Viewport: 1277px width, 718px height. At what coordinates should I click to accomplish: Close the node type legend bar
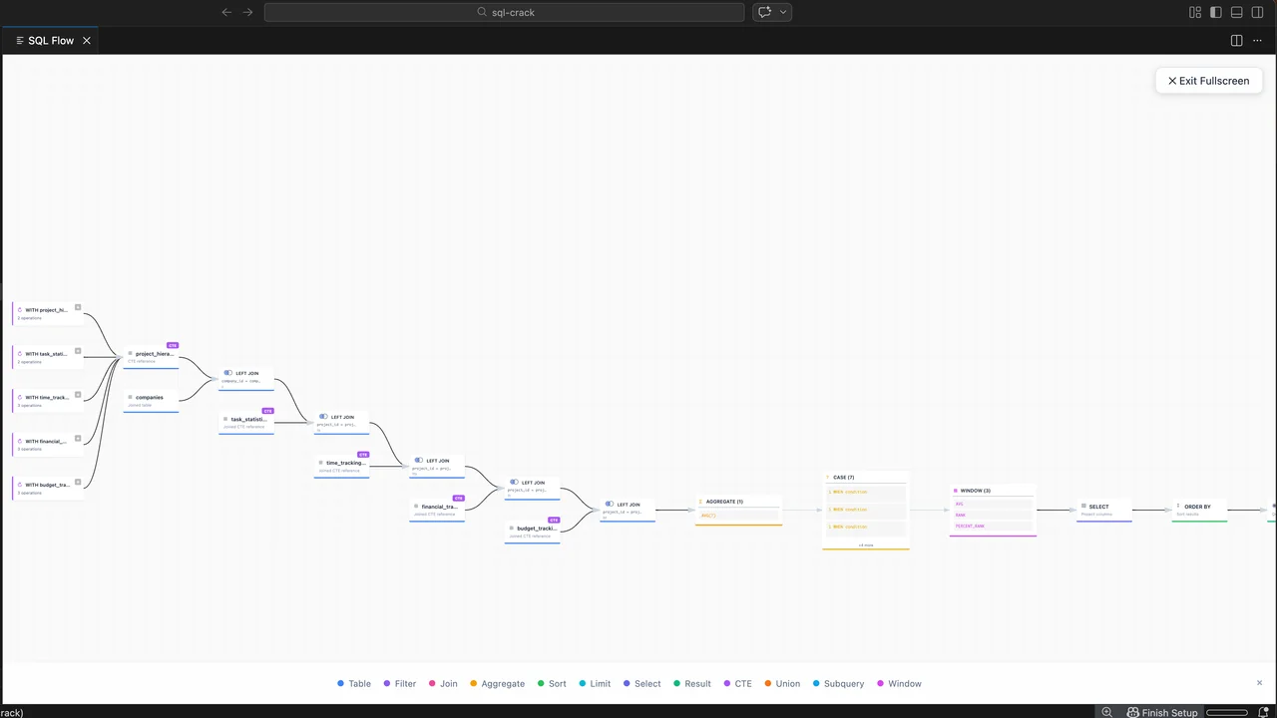tap(1259, 683)
